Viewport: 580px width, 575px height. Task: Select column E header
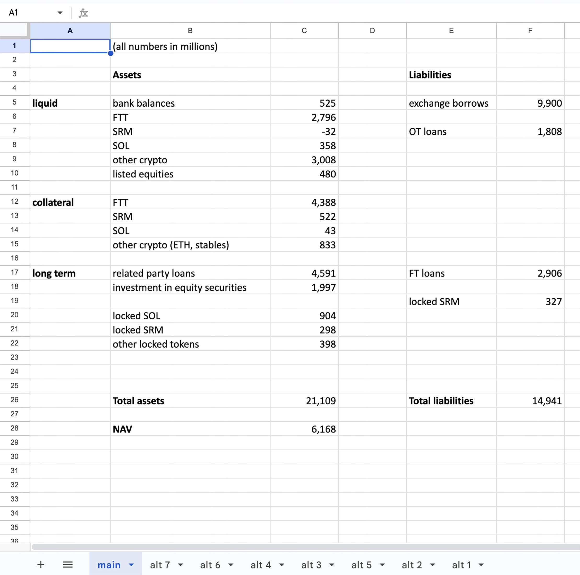click(451, 31)
